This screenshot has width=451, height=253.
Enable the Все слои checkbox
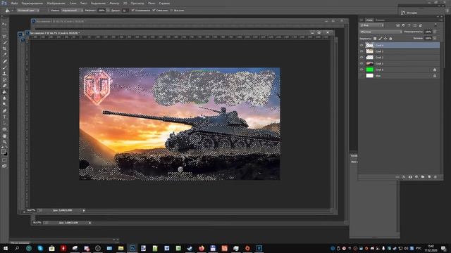(172, 11)
